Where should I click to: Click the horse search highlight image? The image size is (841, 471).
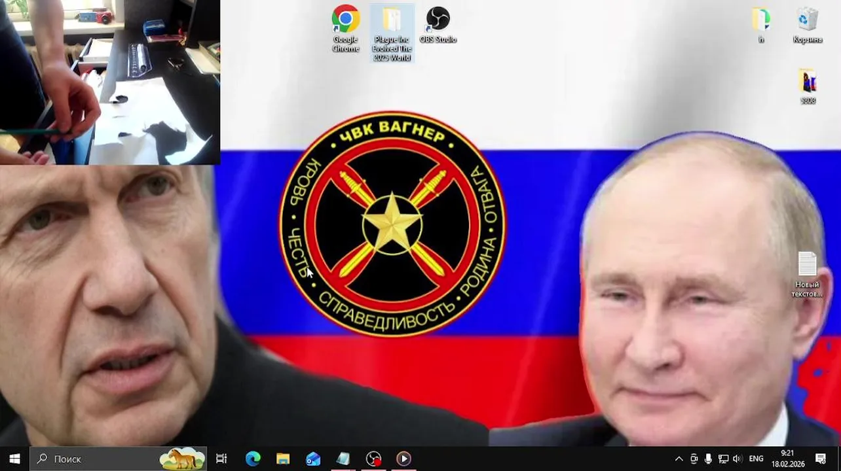pyautogui.click(x=183, y=459)
